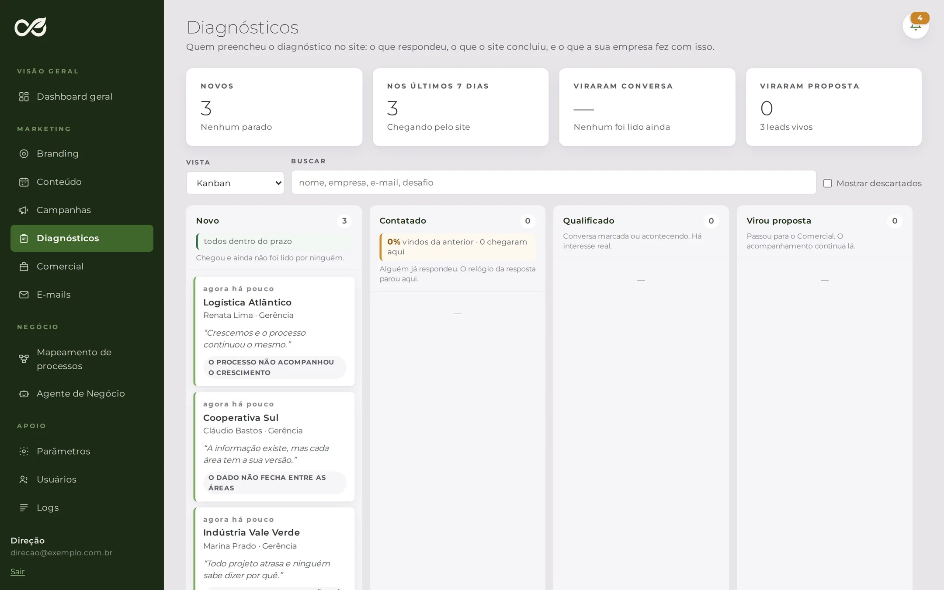Click the Campanhas megaphone icon
The image size is (944, 590).
coord(24,210)
